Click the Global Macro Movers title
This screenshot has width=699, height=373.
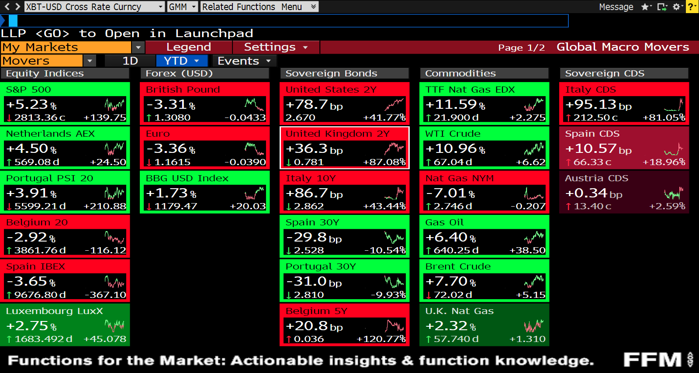point(623,47)
